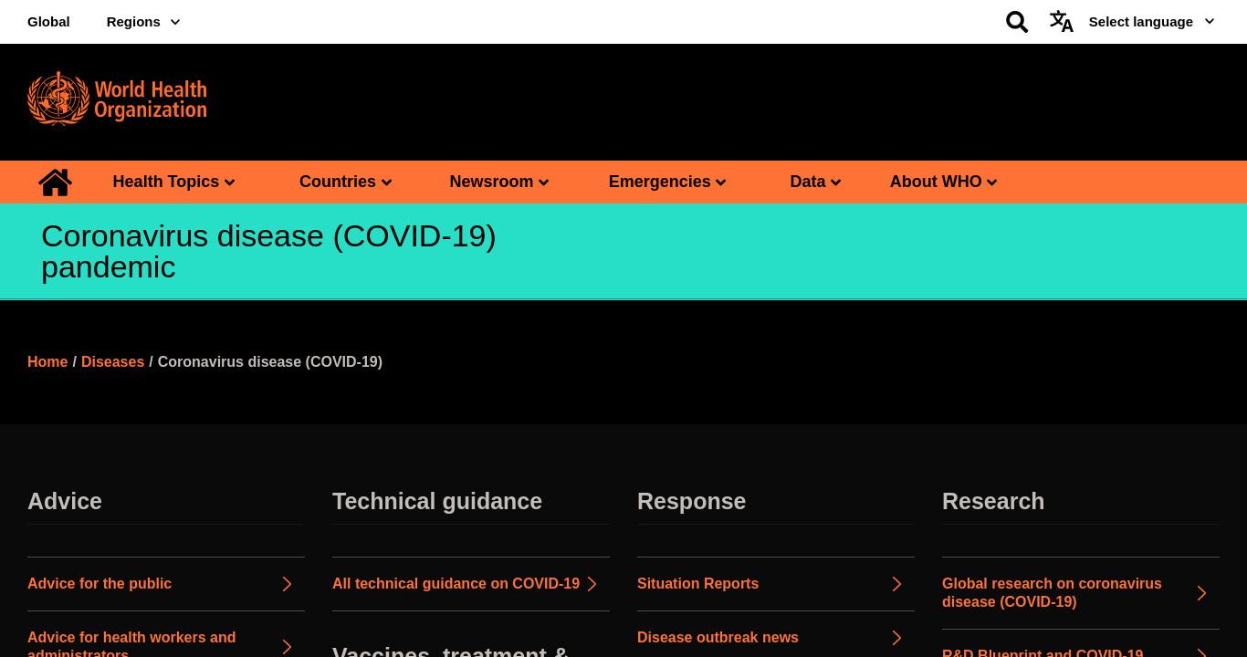Go to Diseases in the breadcrumb

point(112,362)
